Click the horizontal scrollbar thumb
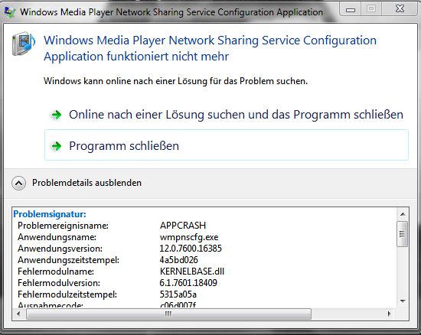The image size is (421, 335). (x=168, y=314)
